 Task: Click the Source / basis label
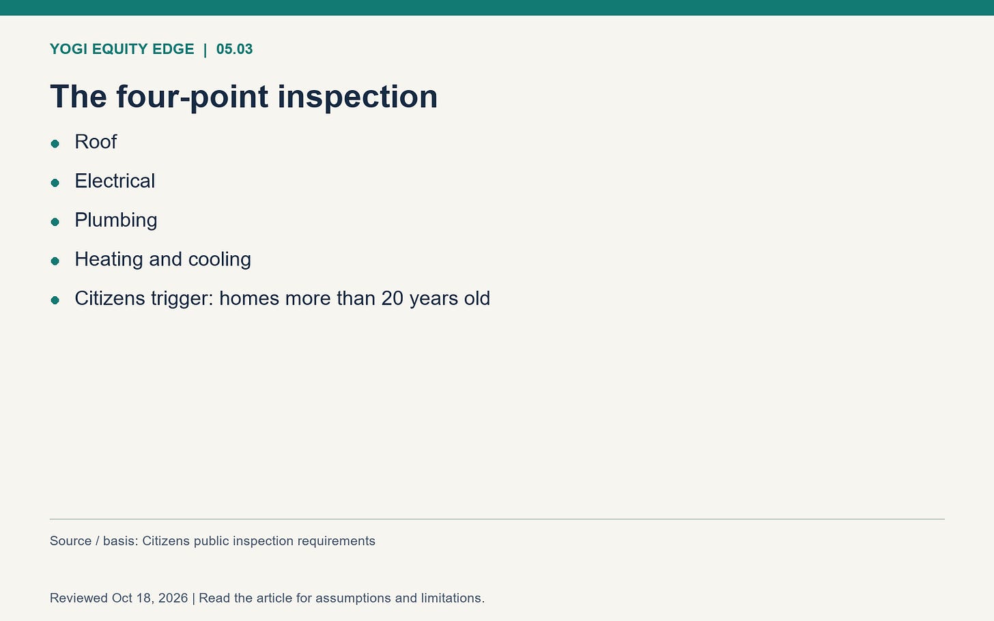[x=94, y=541]
